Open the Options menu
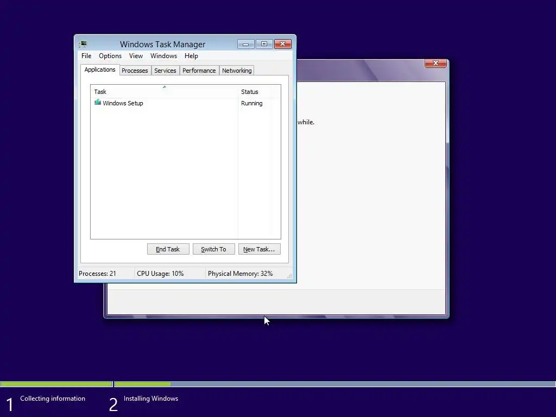556x417 pixels. 110,56
